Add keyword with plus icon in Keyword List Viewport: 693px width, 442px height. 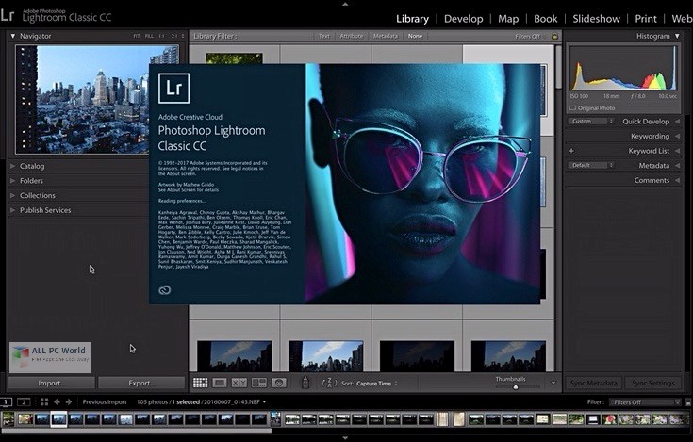point(571,151)
